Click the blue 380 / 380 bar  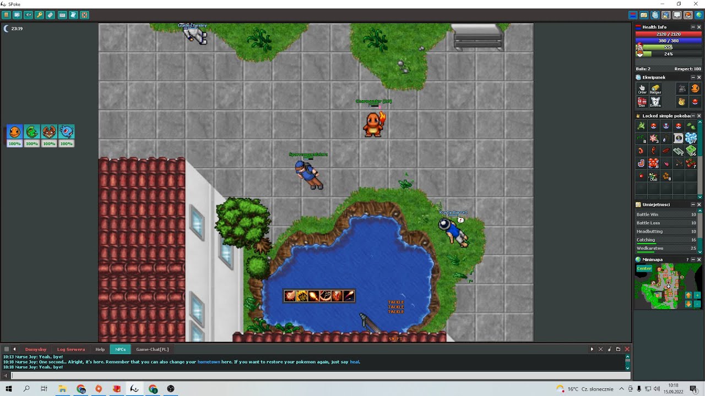669,41
